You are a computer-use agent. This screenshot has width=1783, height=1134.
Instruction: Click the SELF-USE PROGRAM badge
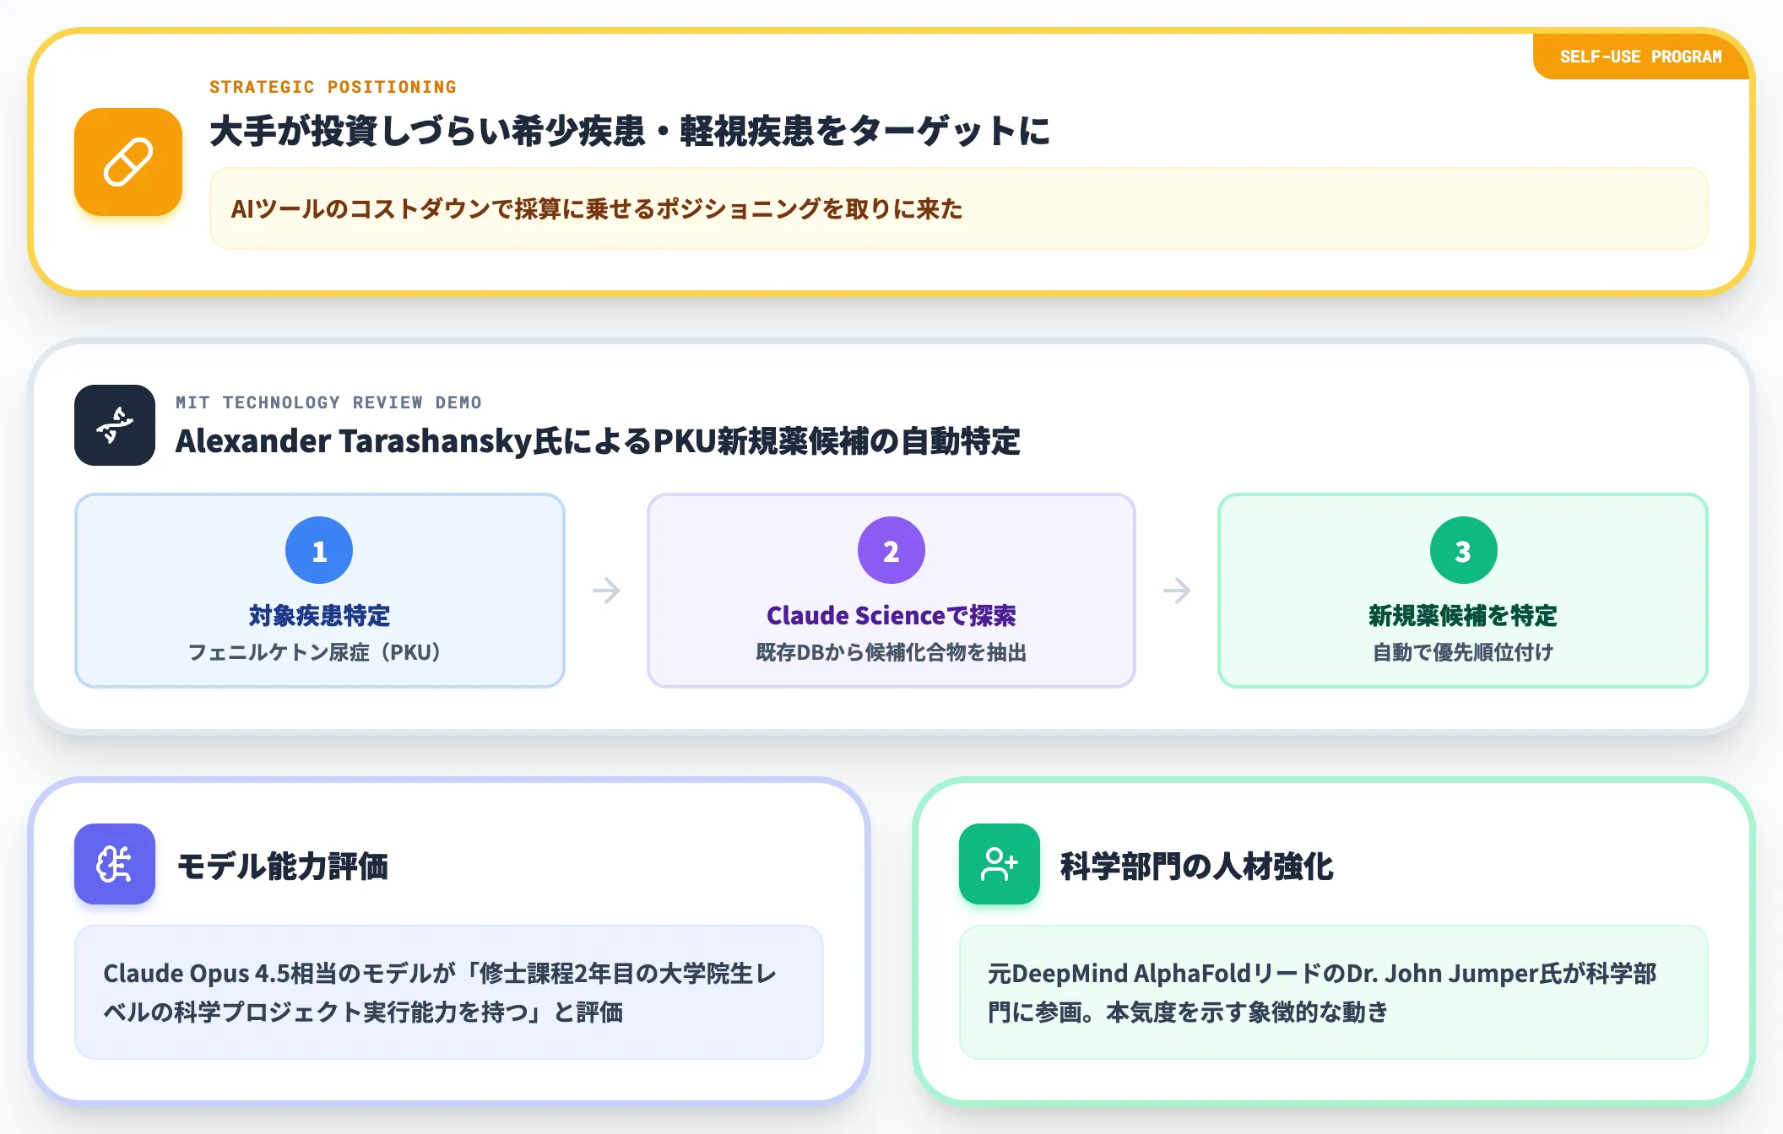click(x=1640, y=57)
